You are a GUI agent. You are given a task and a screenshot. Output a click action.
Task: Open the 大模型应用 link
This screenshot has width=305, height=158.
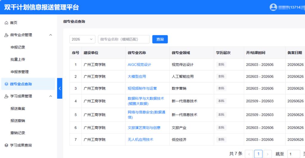(137, 77)
